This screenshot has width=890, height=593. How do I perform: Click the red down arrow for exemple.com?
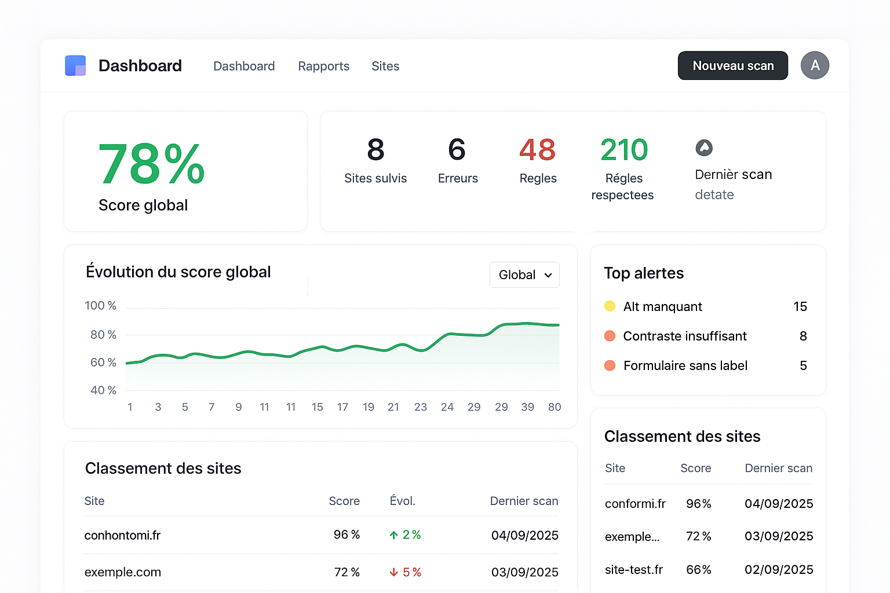click(x=394, y=572)
